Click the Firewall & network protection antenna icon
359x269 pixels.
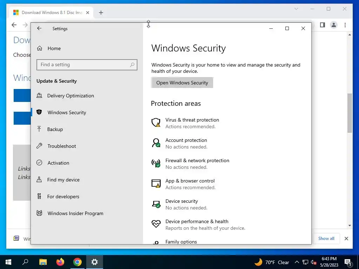click(156, 163)
